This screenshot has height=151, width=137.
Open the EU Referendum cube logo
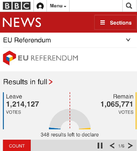[x=9, y=58]
